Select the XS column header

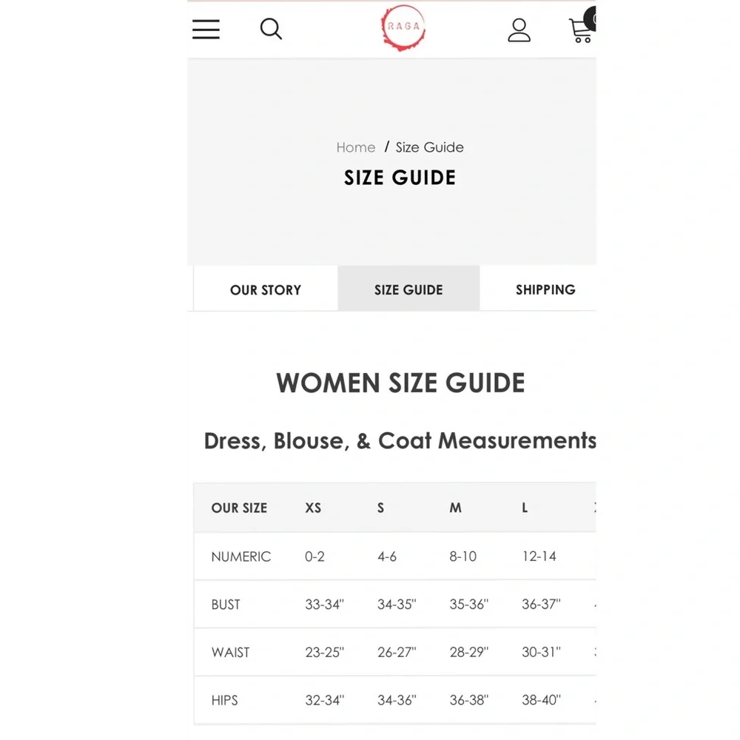313,508
